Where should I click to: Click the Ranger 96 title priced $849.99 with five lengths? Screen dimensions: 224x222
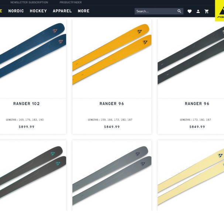(112, 104)
